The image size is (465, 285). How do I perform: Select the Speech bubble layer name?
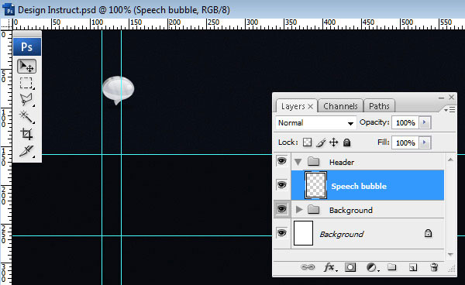(359, 187)
